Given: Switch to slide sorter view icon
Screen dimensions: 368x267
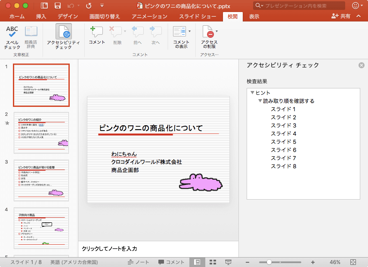Looking at the screenshot, I should (x=213, y=262).
